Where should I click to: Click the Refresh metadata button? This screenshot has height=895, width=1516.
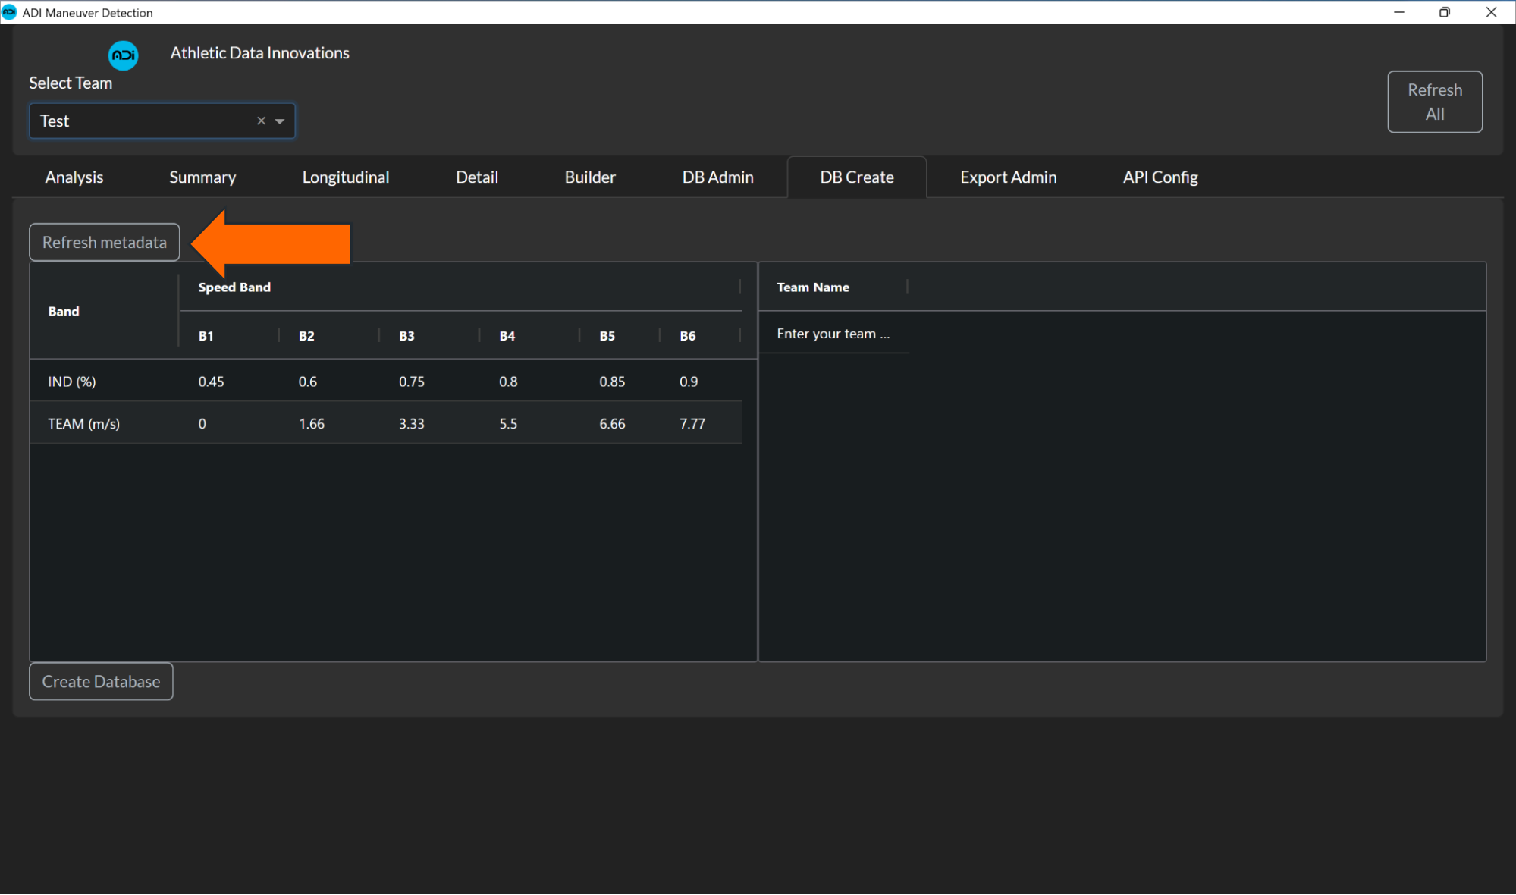(105, 242)
